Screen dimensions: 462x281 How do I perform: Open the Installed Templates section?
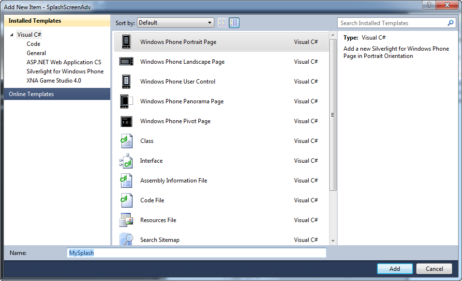(x=57, y=21)
